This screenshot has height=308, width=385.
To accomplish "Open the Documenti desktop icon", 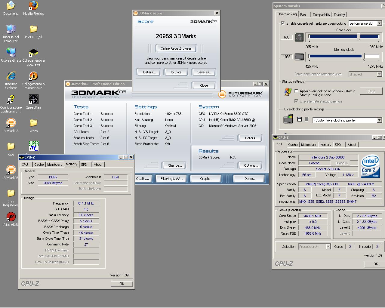I will [11, 8].
